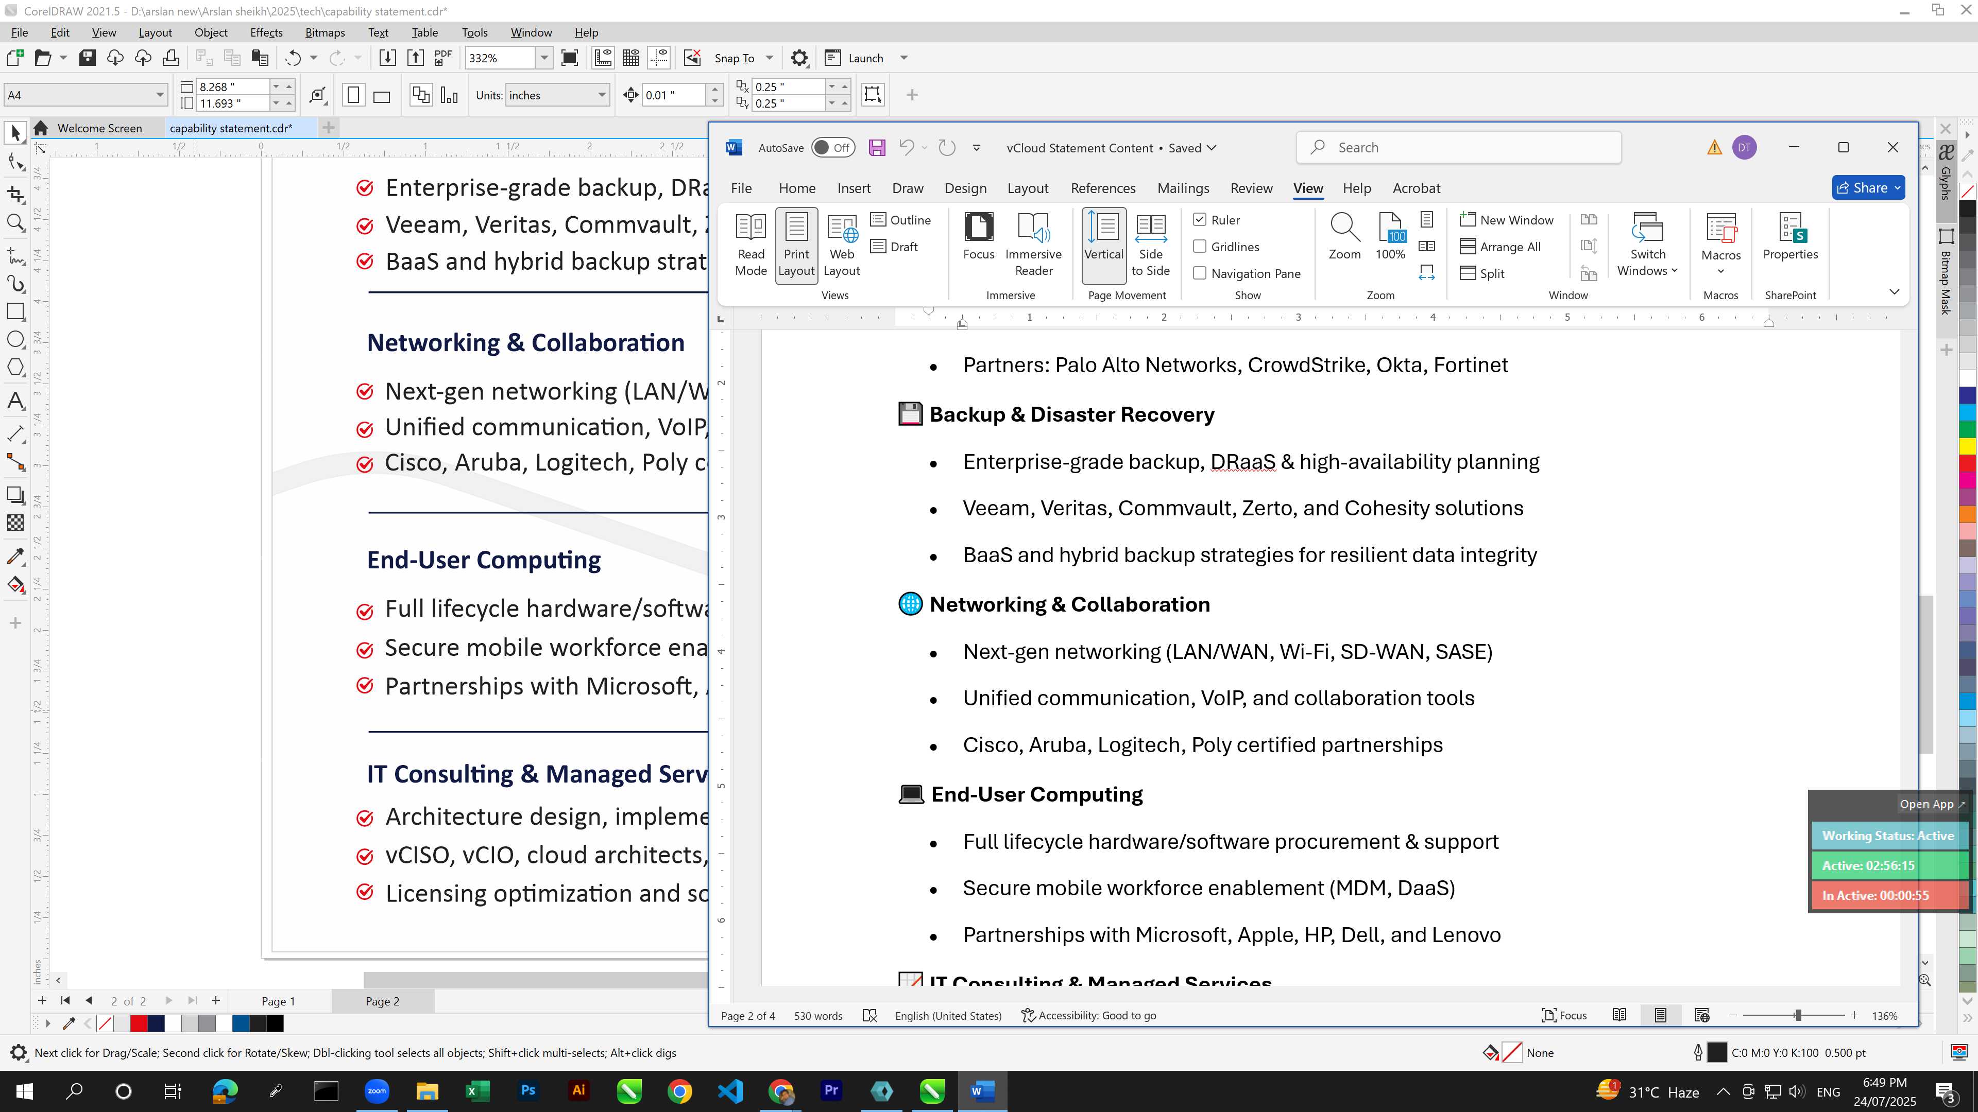
Task: Click New Window in Word ribbon
Action: coord(1507,219)
